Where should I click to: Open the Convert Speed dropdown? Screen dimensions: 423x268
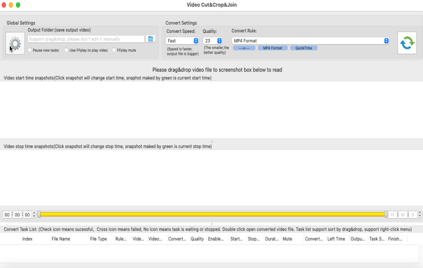182,41
